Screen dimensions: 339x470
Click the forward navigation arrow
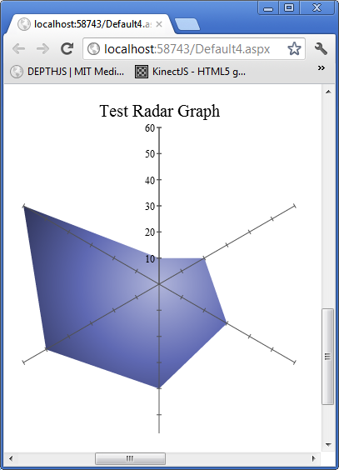(42, 49)
